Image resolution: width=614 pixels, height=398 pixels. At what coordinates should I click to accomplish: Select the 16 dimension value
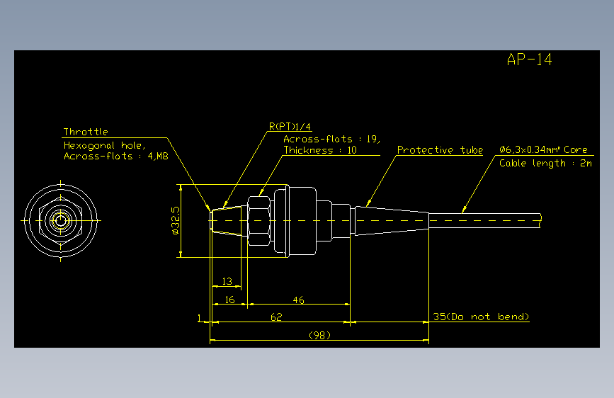(x=230, y=300)
